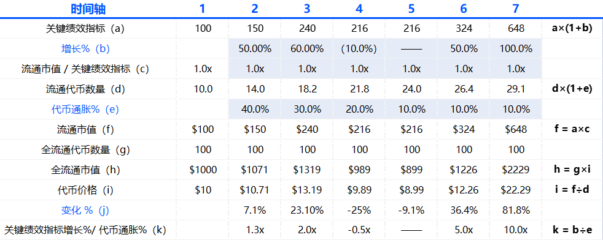This screenshot has width=603, height=240.
Task: Click the 代币通胀% (e) label
Action: click(85, 110)
